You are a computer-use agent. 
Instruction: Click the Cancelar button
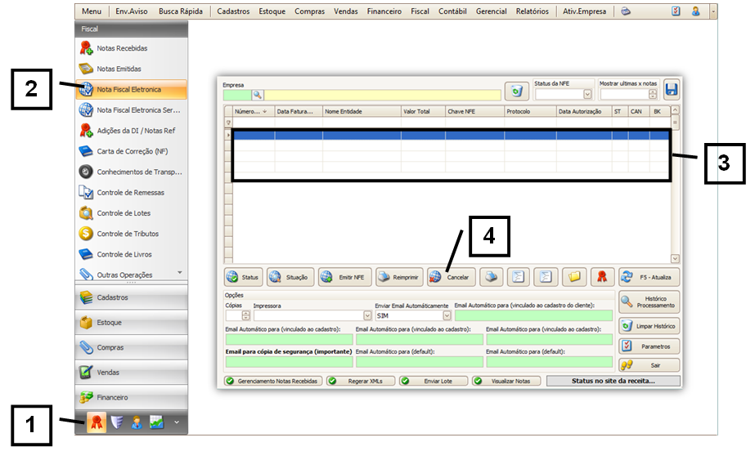450,277
